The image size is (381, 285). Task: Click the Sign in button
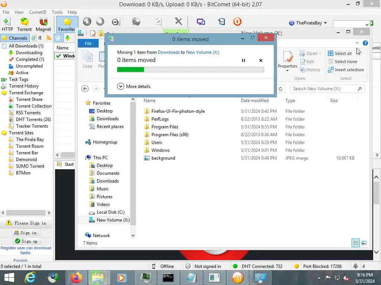coord(26,233)
